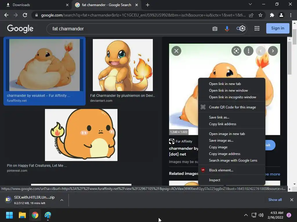Reload the current page

(25, 15)
